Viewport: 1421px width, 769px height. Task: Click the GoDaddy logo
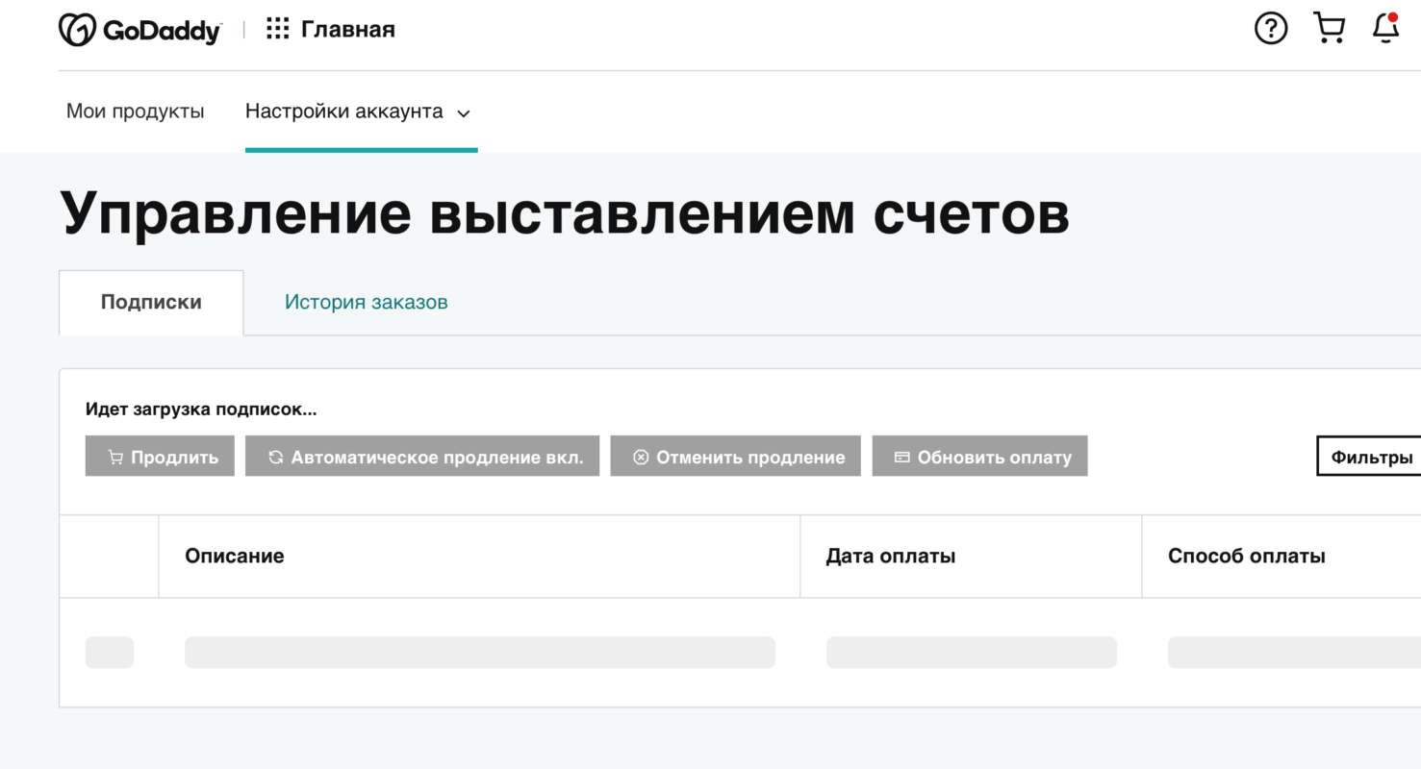140,30
